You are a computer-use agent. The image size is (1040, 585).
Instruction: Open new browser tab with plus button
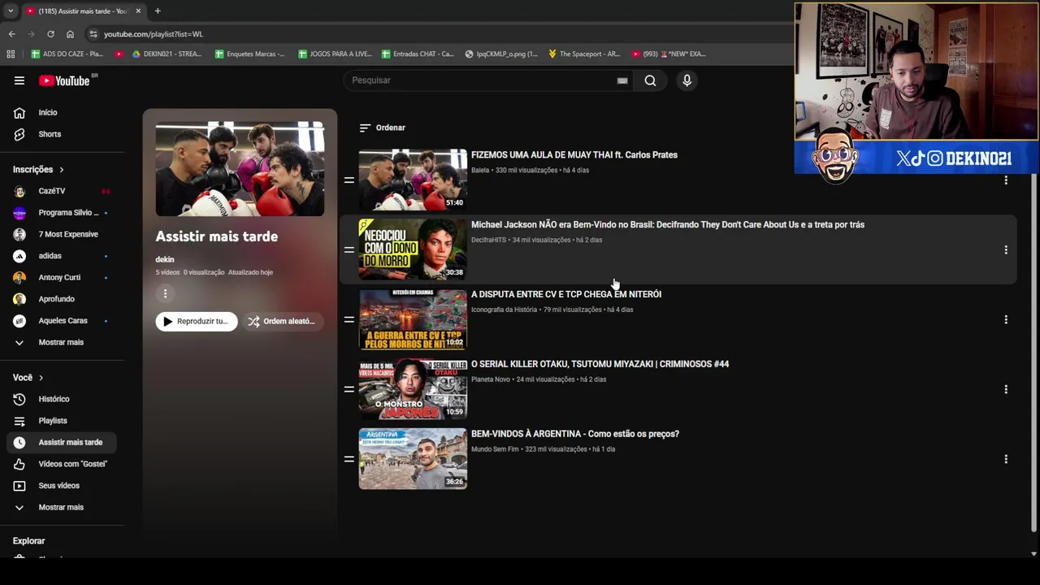[x=158, y=11]
